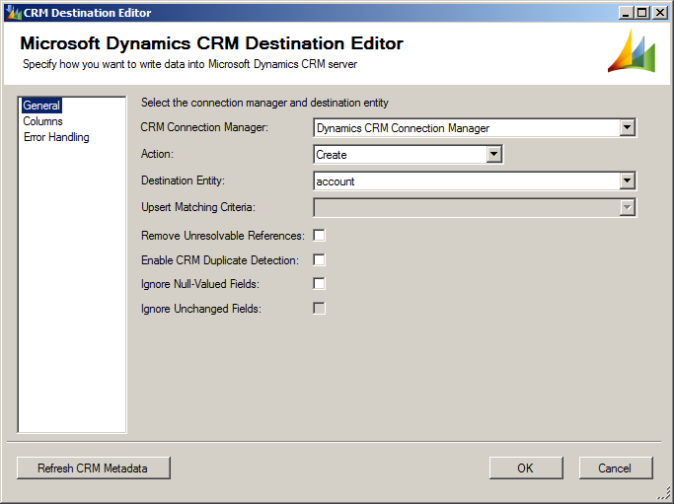Viewport: 674px width, 504px height.
Task: Click the 'Destination Entity:' label
Action: (184, 180)
